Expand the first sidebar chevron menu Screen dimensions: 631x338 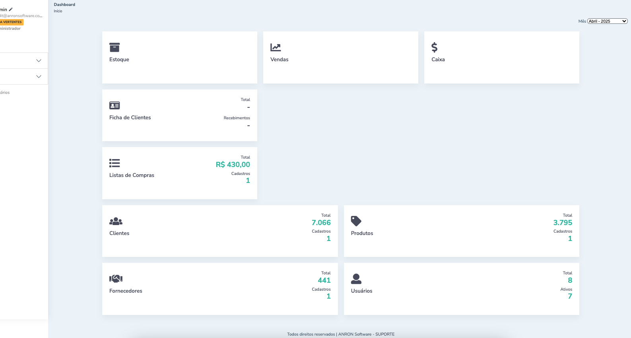tap(39, 61)
